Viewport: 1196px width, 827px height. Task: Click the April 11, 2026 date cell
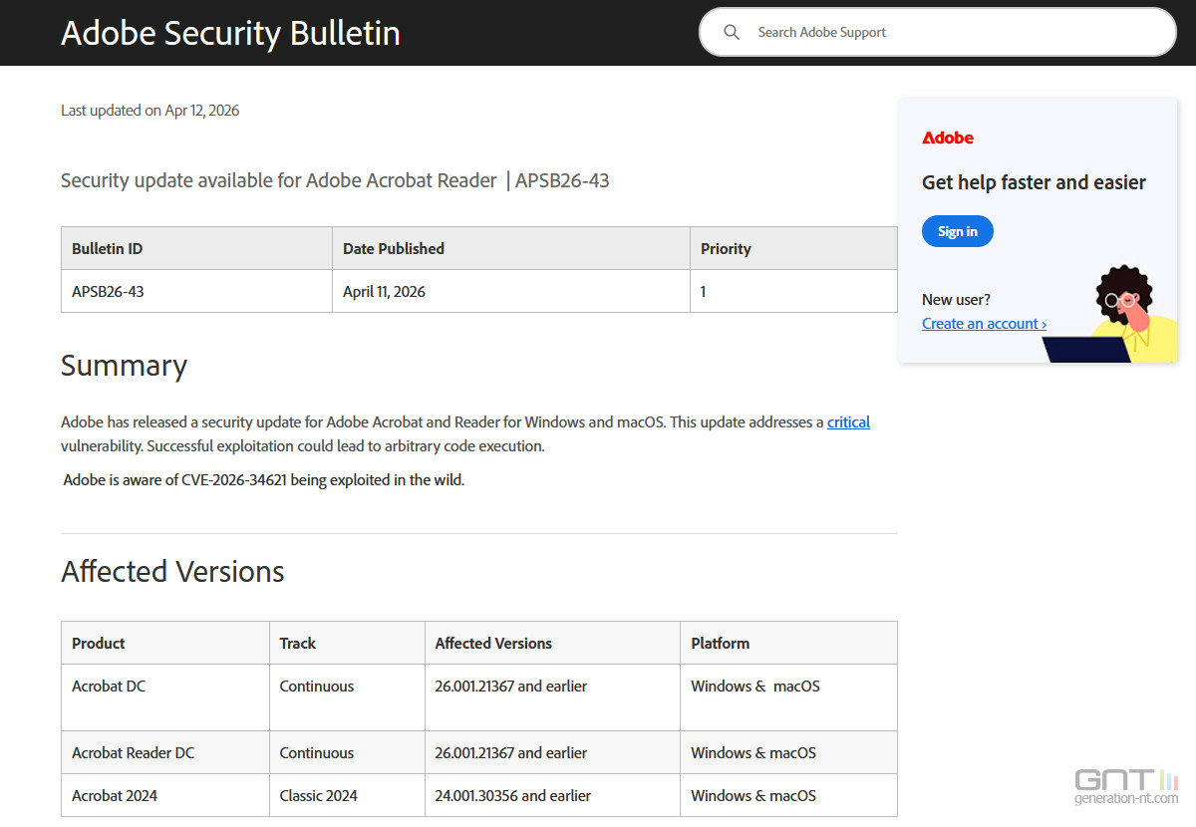click(x=384, y=292)
